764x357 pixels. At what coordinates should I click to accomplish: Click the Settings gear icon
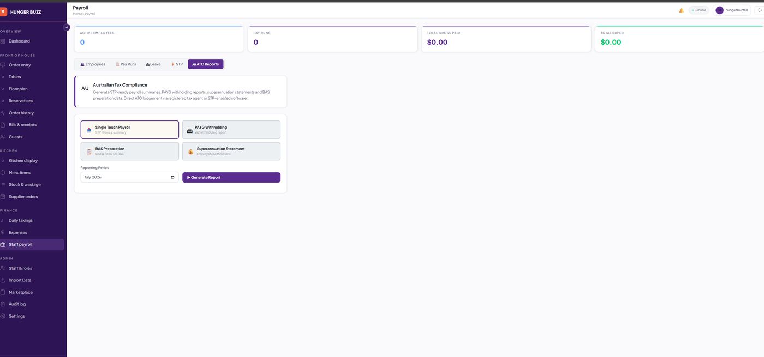(x=3, y=316)
